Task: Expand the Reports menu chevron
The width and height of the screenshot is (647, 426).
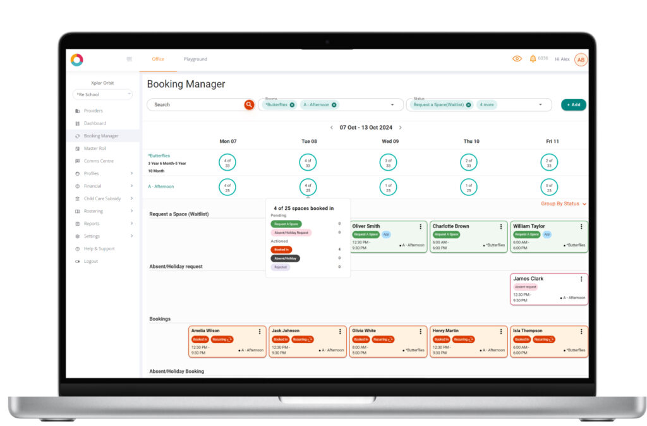Action: pos(131,224)
